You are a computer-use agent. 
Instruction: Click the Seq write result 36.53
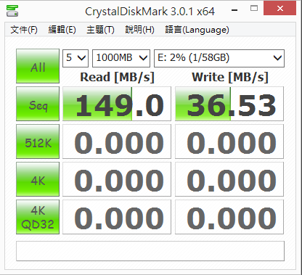(229, 104)
